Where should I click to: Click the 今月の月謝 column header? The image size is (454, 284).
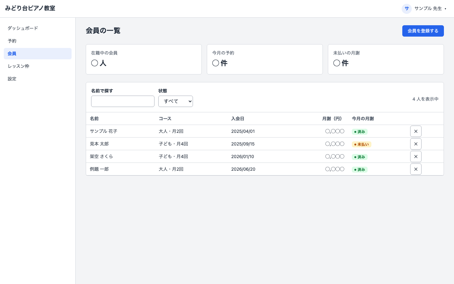coord(363,119)
